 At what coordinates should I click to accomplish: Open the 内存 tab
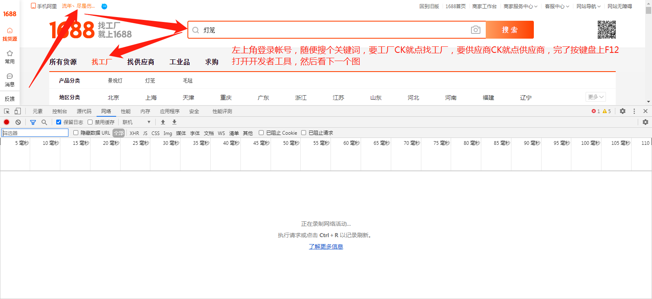pyautogui.click(x=145, y=111)
